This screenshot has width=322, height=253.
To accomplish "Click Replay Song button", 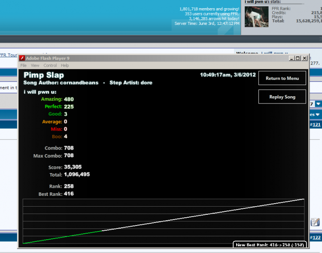I will (282, 97).
